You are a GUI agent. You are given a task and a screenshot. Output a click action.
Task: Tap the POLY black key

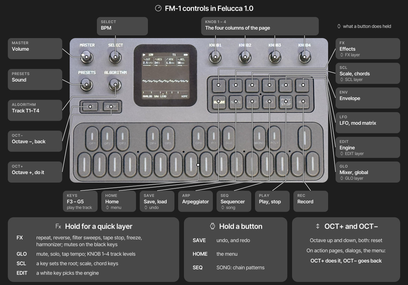click(x=274, y=138)
